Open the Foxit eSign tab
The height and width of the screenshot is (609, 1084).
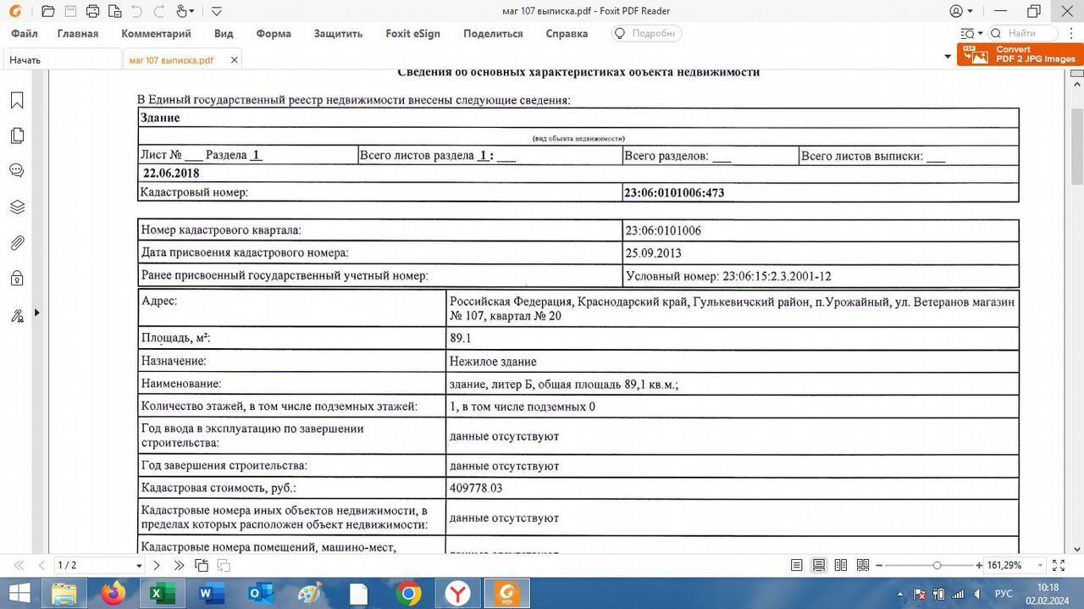tap(412, 34)
